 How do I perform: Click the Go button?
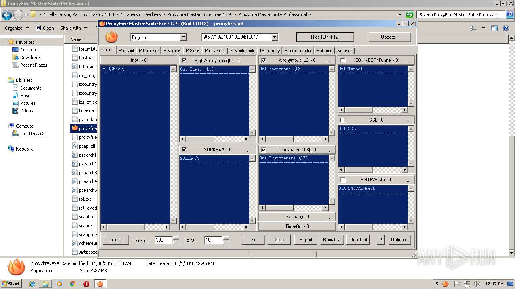click(253, 240)
